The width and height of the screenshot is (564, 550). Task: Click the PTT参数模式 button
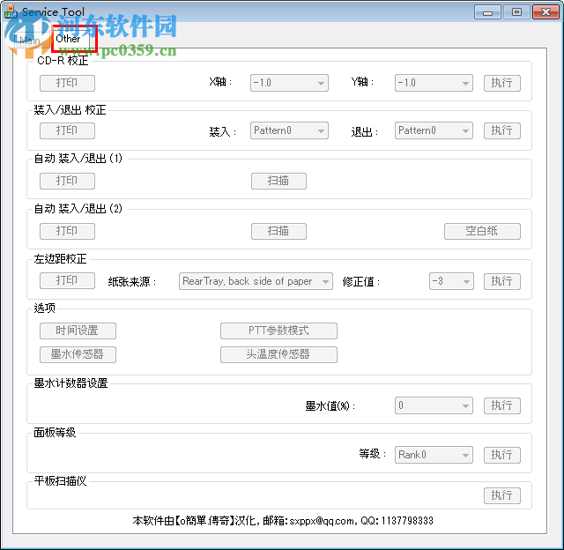tap(278, 331)
